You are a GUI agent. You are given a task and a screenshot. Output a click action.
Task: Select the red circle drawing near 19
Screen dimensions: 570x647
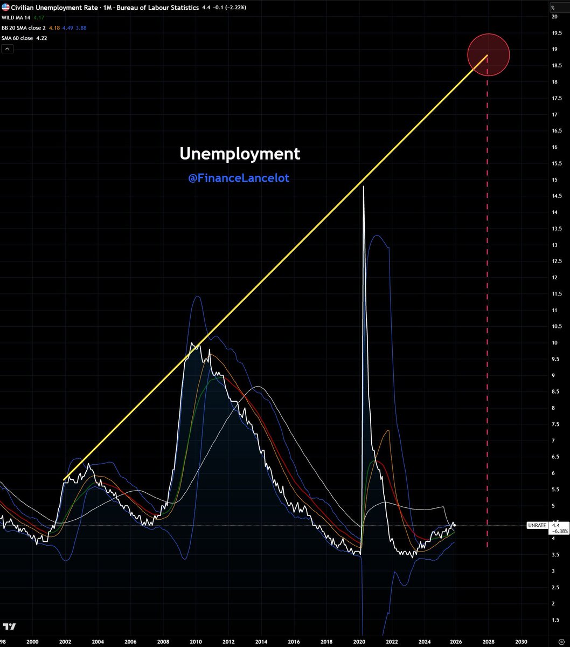coord(488,54)
